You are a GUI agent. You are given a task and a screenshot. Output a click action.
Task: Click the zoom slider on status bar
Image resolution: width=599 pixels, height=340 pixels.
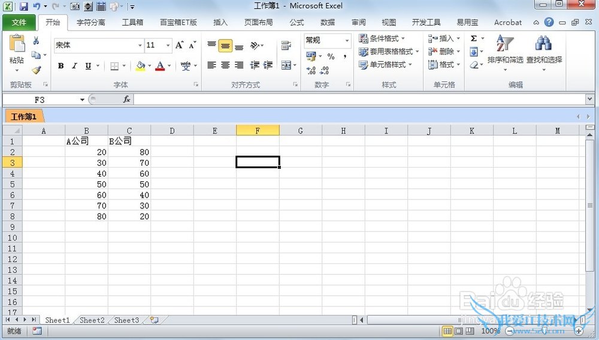point(544,331)
